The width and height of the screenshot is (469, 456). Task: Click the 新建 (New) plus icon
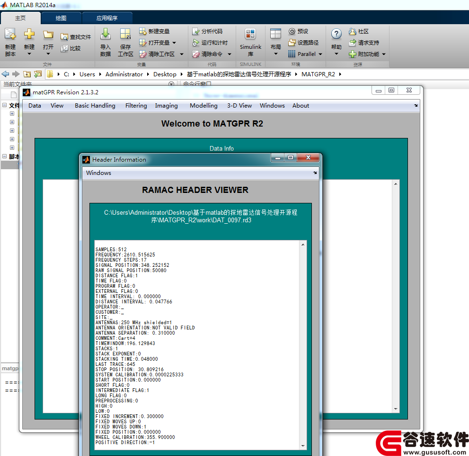point(29,34)
